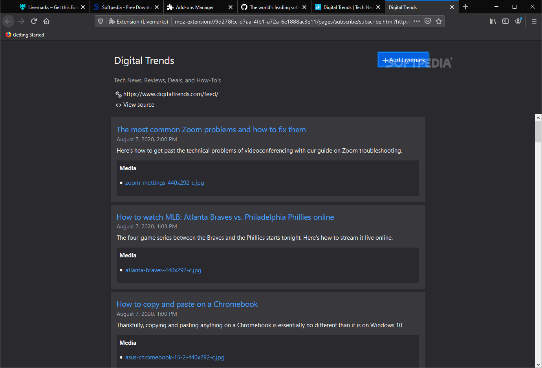Close the GitHub tab
This screenshot has width=542, height=368.
pos(304,7)
